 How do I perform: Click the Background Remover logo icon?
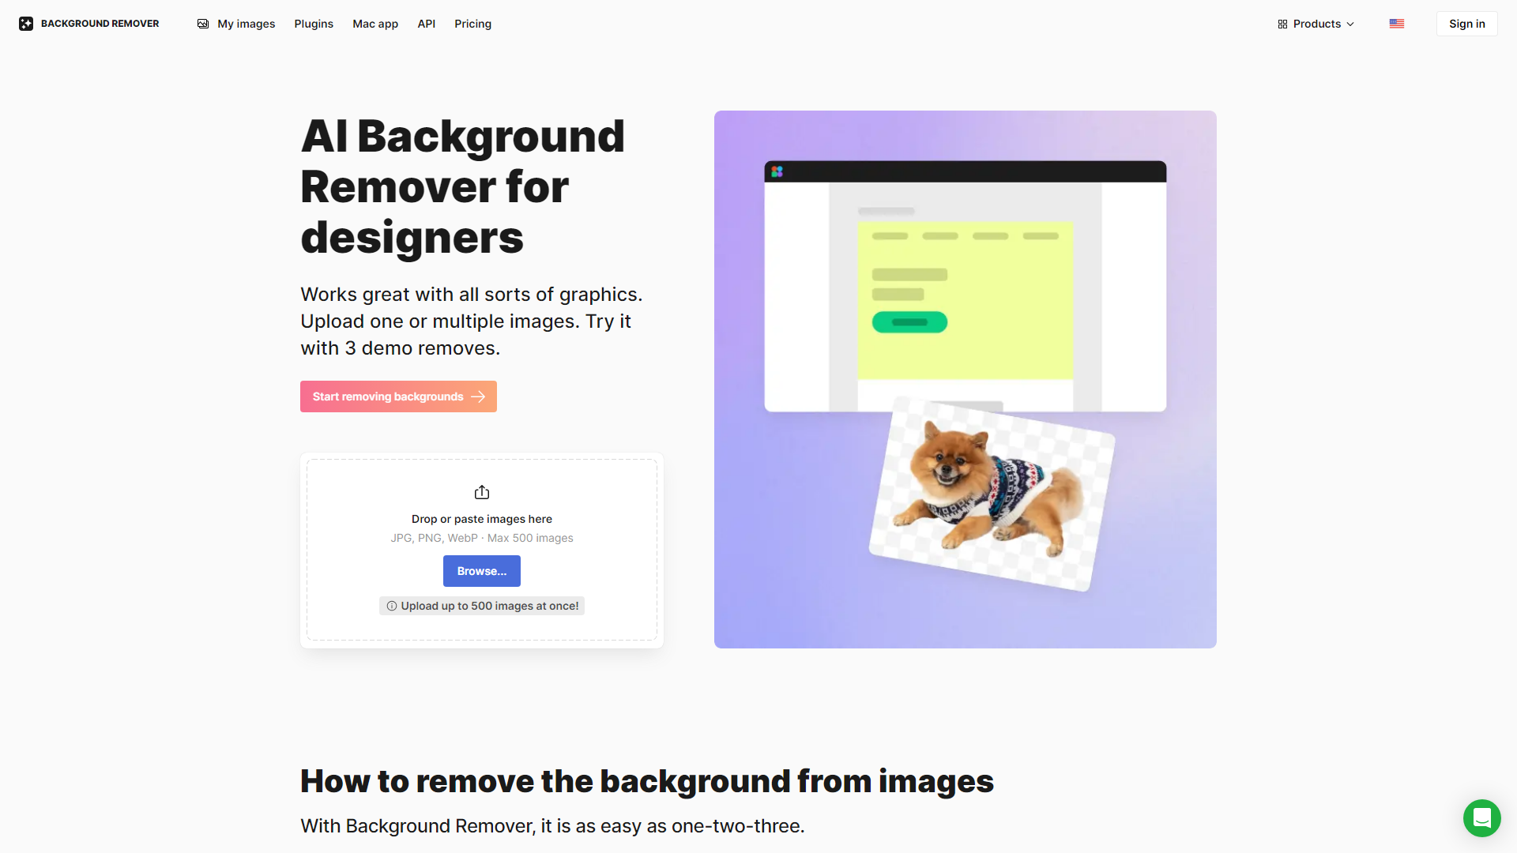tap(26, 23)
